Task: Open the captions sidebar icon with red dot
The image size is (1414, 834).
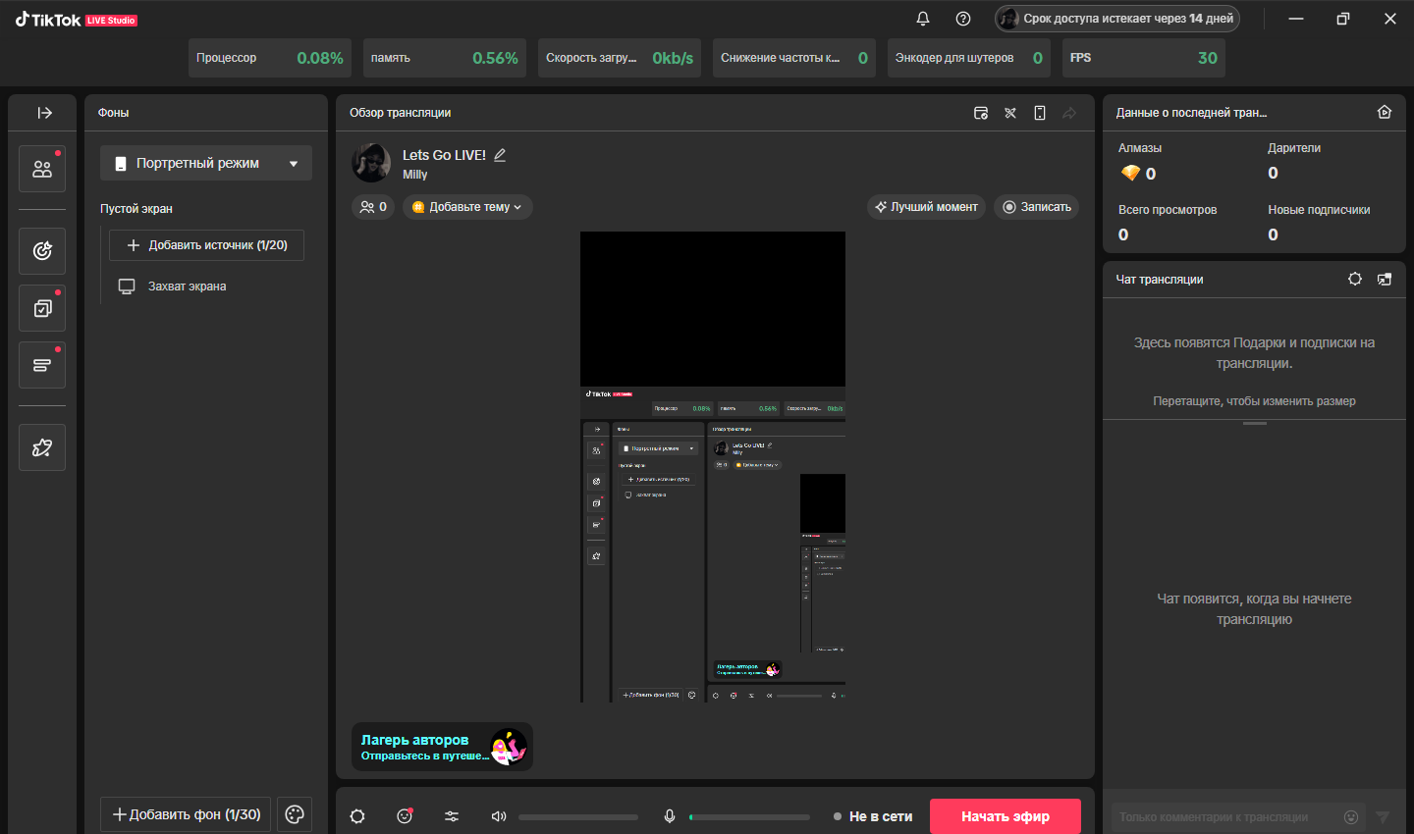Action: coord(42,365)
